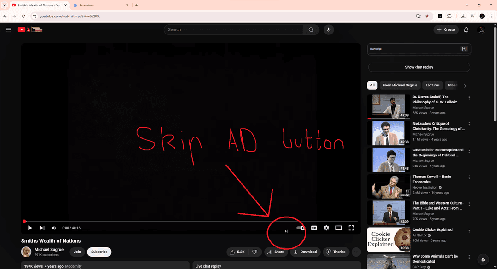Mute the video using the speaker icon
Image resolution: width=497 pixels, height=269 pixels.
tap(54, 228)
